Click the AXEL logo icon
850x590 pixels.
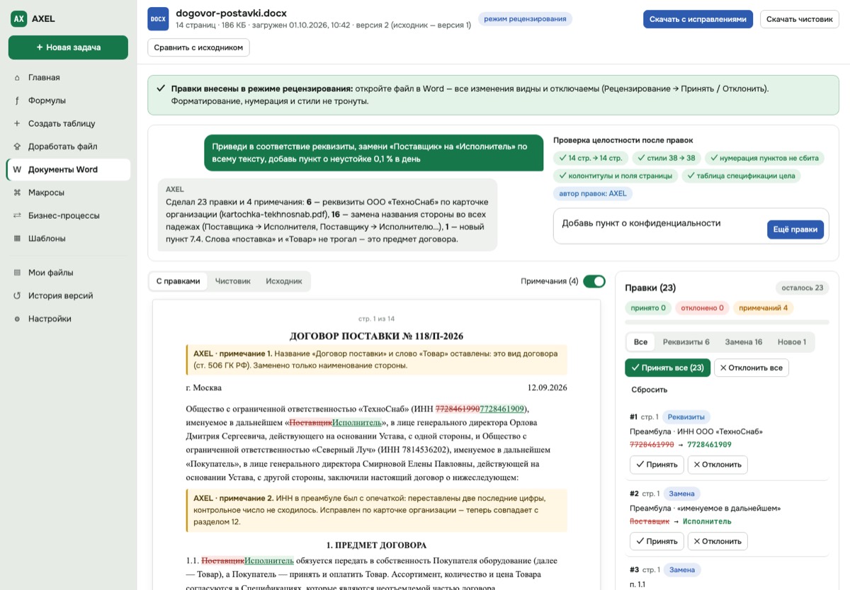pos(19,18)
